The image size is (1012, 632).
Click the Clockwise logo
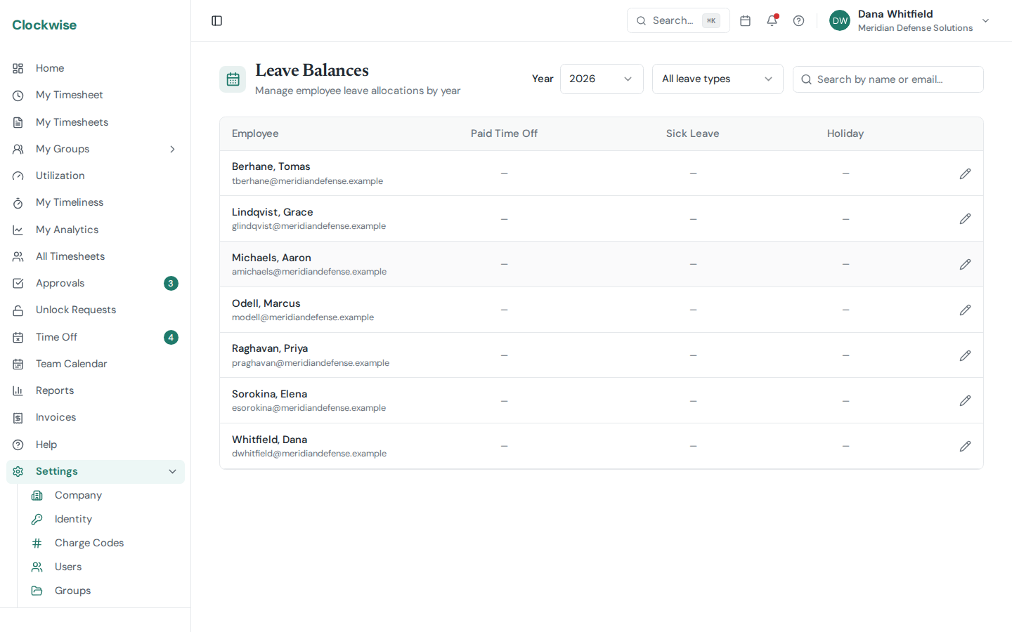click(44, 25)
